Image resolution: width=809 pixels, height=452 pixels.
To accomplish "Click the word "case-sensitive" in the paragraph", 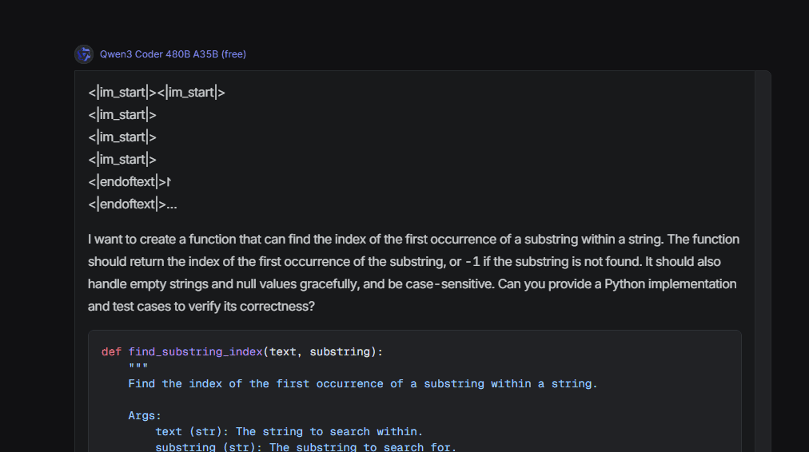I will 442,284.
